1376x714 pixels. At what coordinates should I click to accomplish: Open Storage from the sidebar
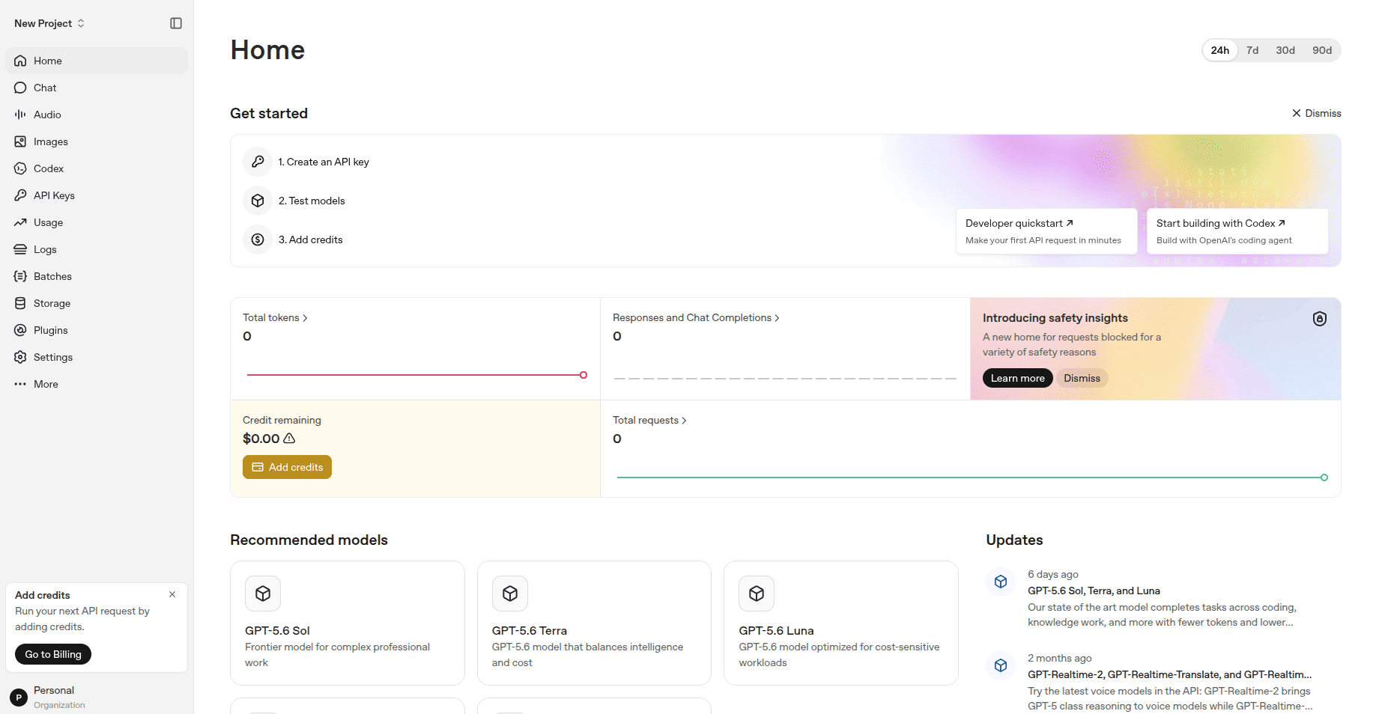pyautogui.click(x=97, y=303)
